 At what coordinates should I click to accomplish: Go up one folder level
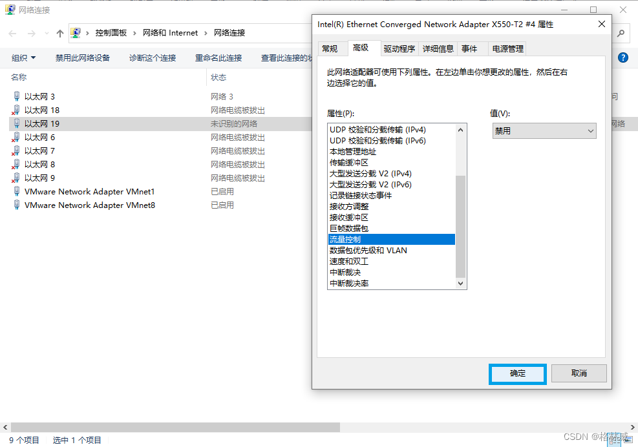[x=60, y=34]
